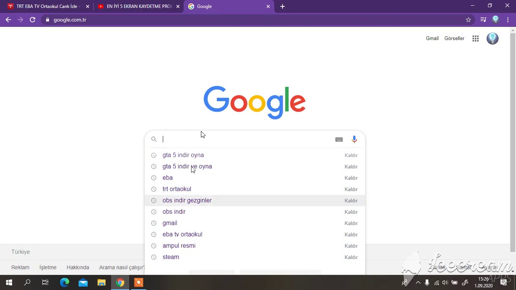Open Task View on taskbar
This screenshot has width=516, height=290.
click(45, 283)
